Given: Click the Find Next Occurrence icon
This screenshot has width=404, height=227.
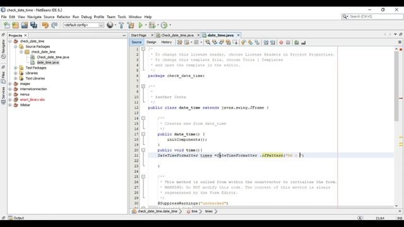Looking at the screenshot, I should [222, 42].
